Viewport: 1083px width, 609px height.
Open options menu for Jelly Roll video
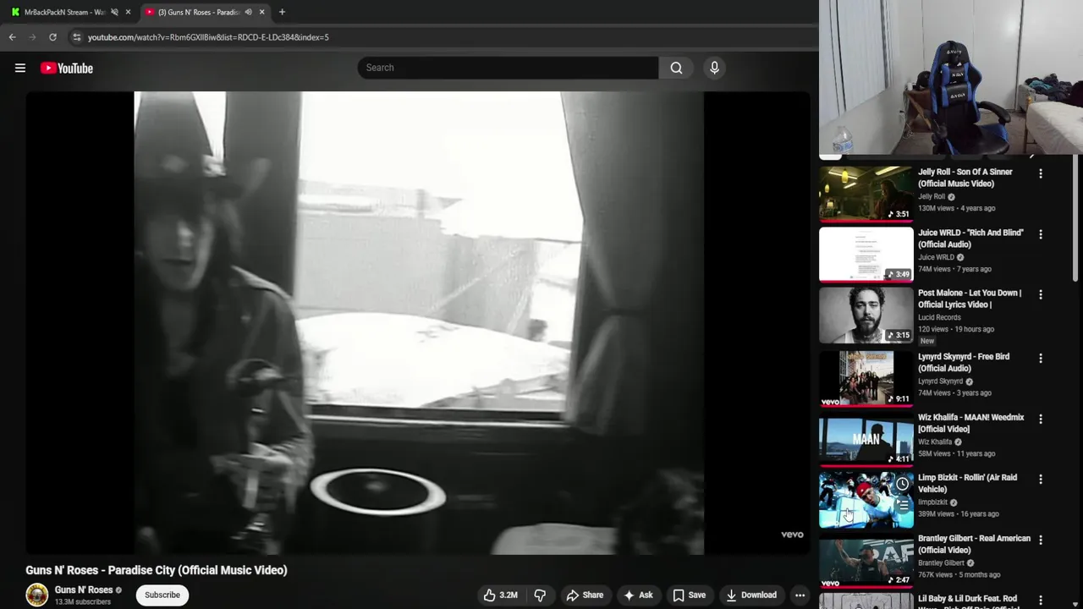click(1041, 173)
